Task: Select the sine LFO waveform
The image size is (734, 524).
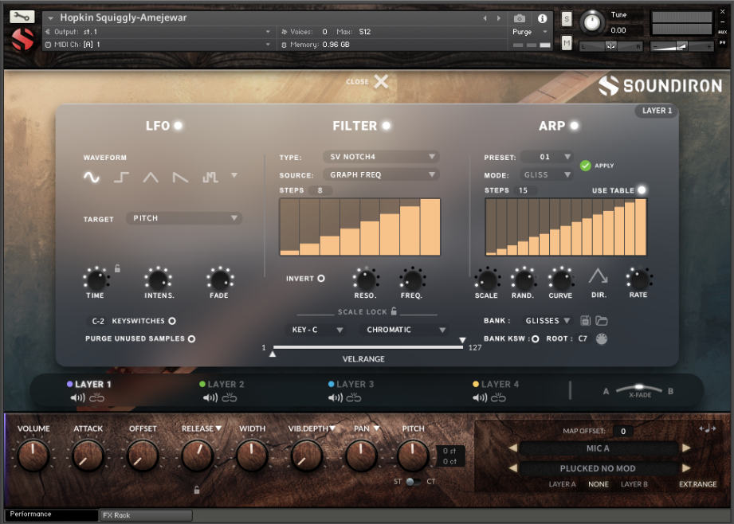Action: tap(92, 177)
